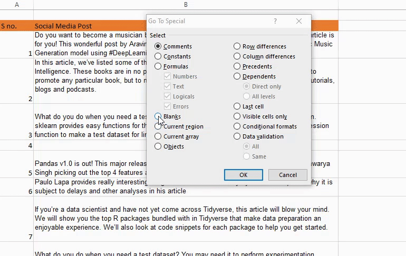Viewport: 406px width, 256px height.
Task: Pick the Precedents radio button
Action: (x=237, y=66)
